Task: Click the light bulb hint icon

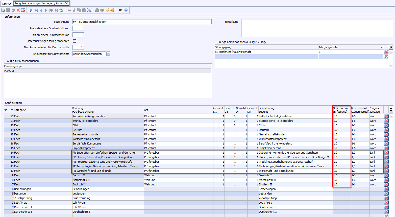Action: [x=107, y=10]
